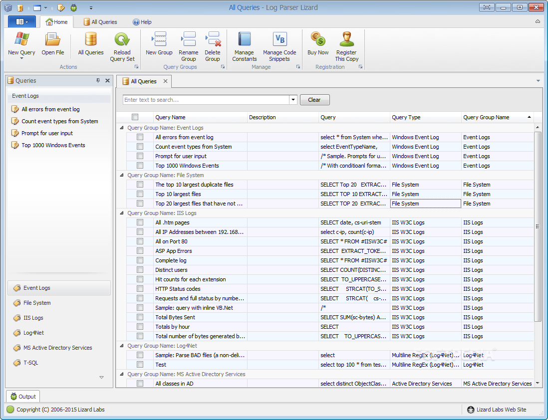548x420 pixels.
Task: Click in the search text field
Action: pyautogui.click(x=206, y=100)
